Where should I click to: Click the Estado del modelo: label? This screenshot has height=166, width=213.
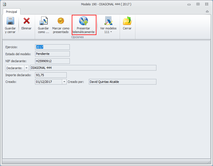[x=18, y=54]
